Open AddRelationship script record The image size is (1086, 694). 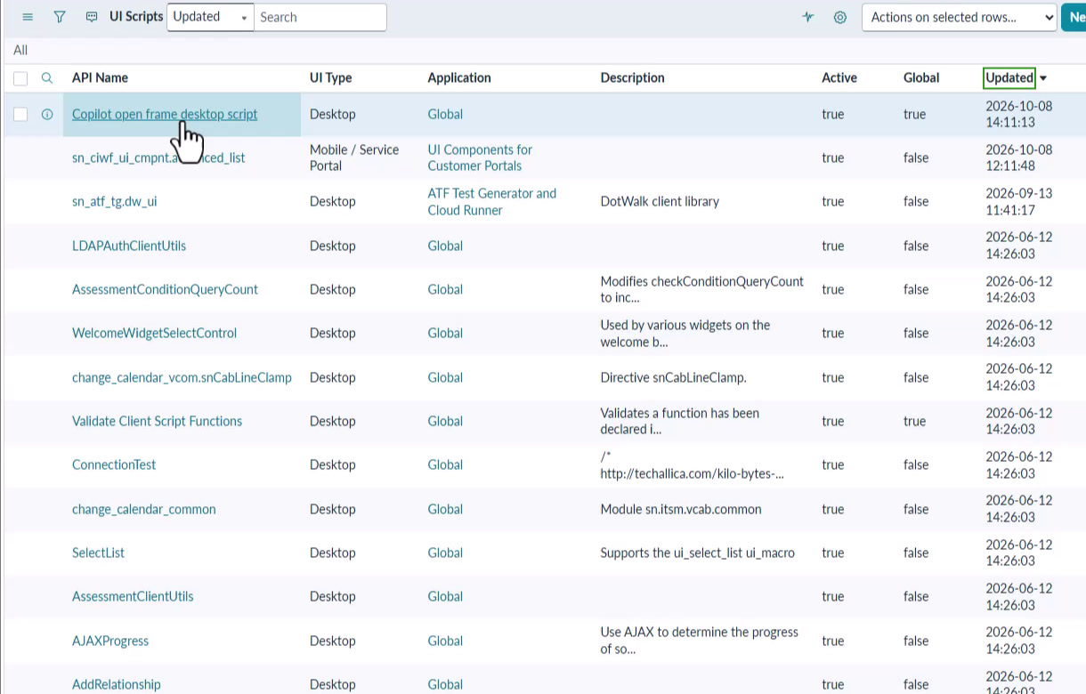pyautogui.click(x=117, y=684)
